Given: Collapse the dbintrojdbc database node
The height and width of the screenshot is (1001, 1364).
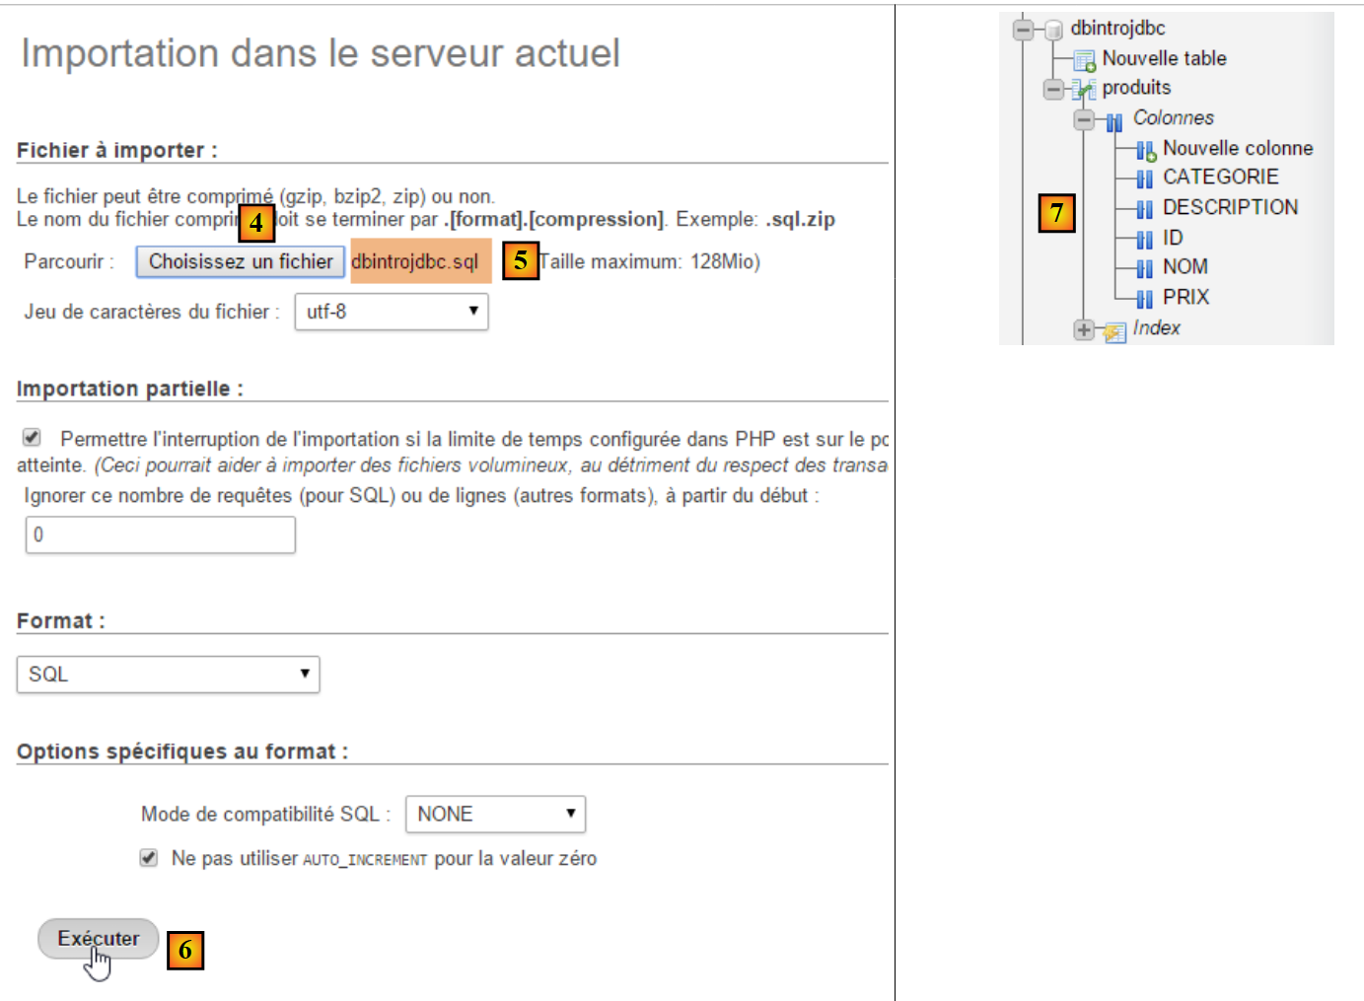Looking at the screenshot, I should tap(1024, 30).
